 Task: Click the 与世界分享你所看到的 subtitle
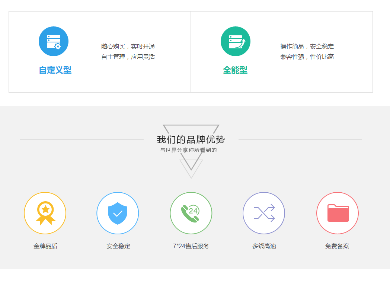(x=188, y=150)
